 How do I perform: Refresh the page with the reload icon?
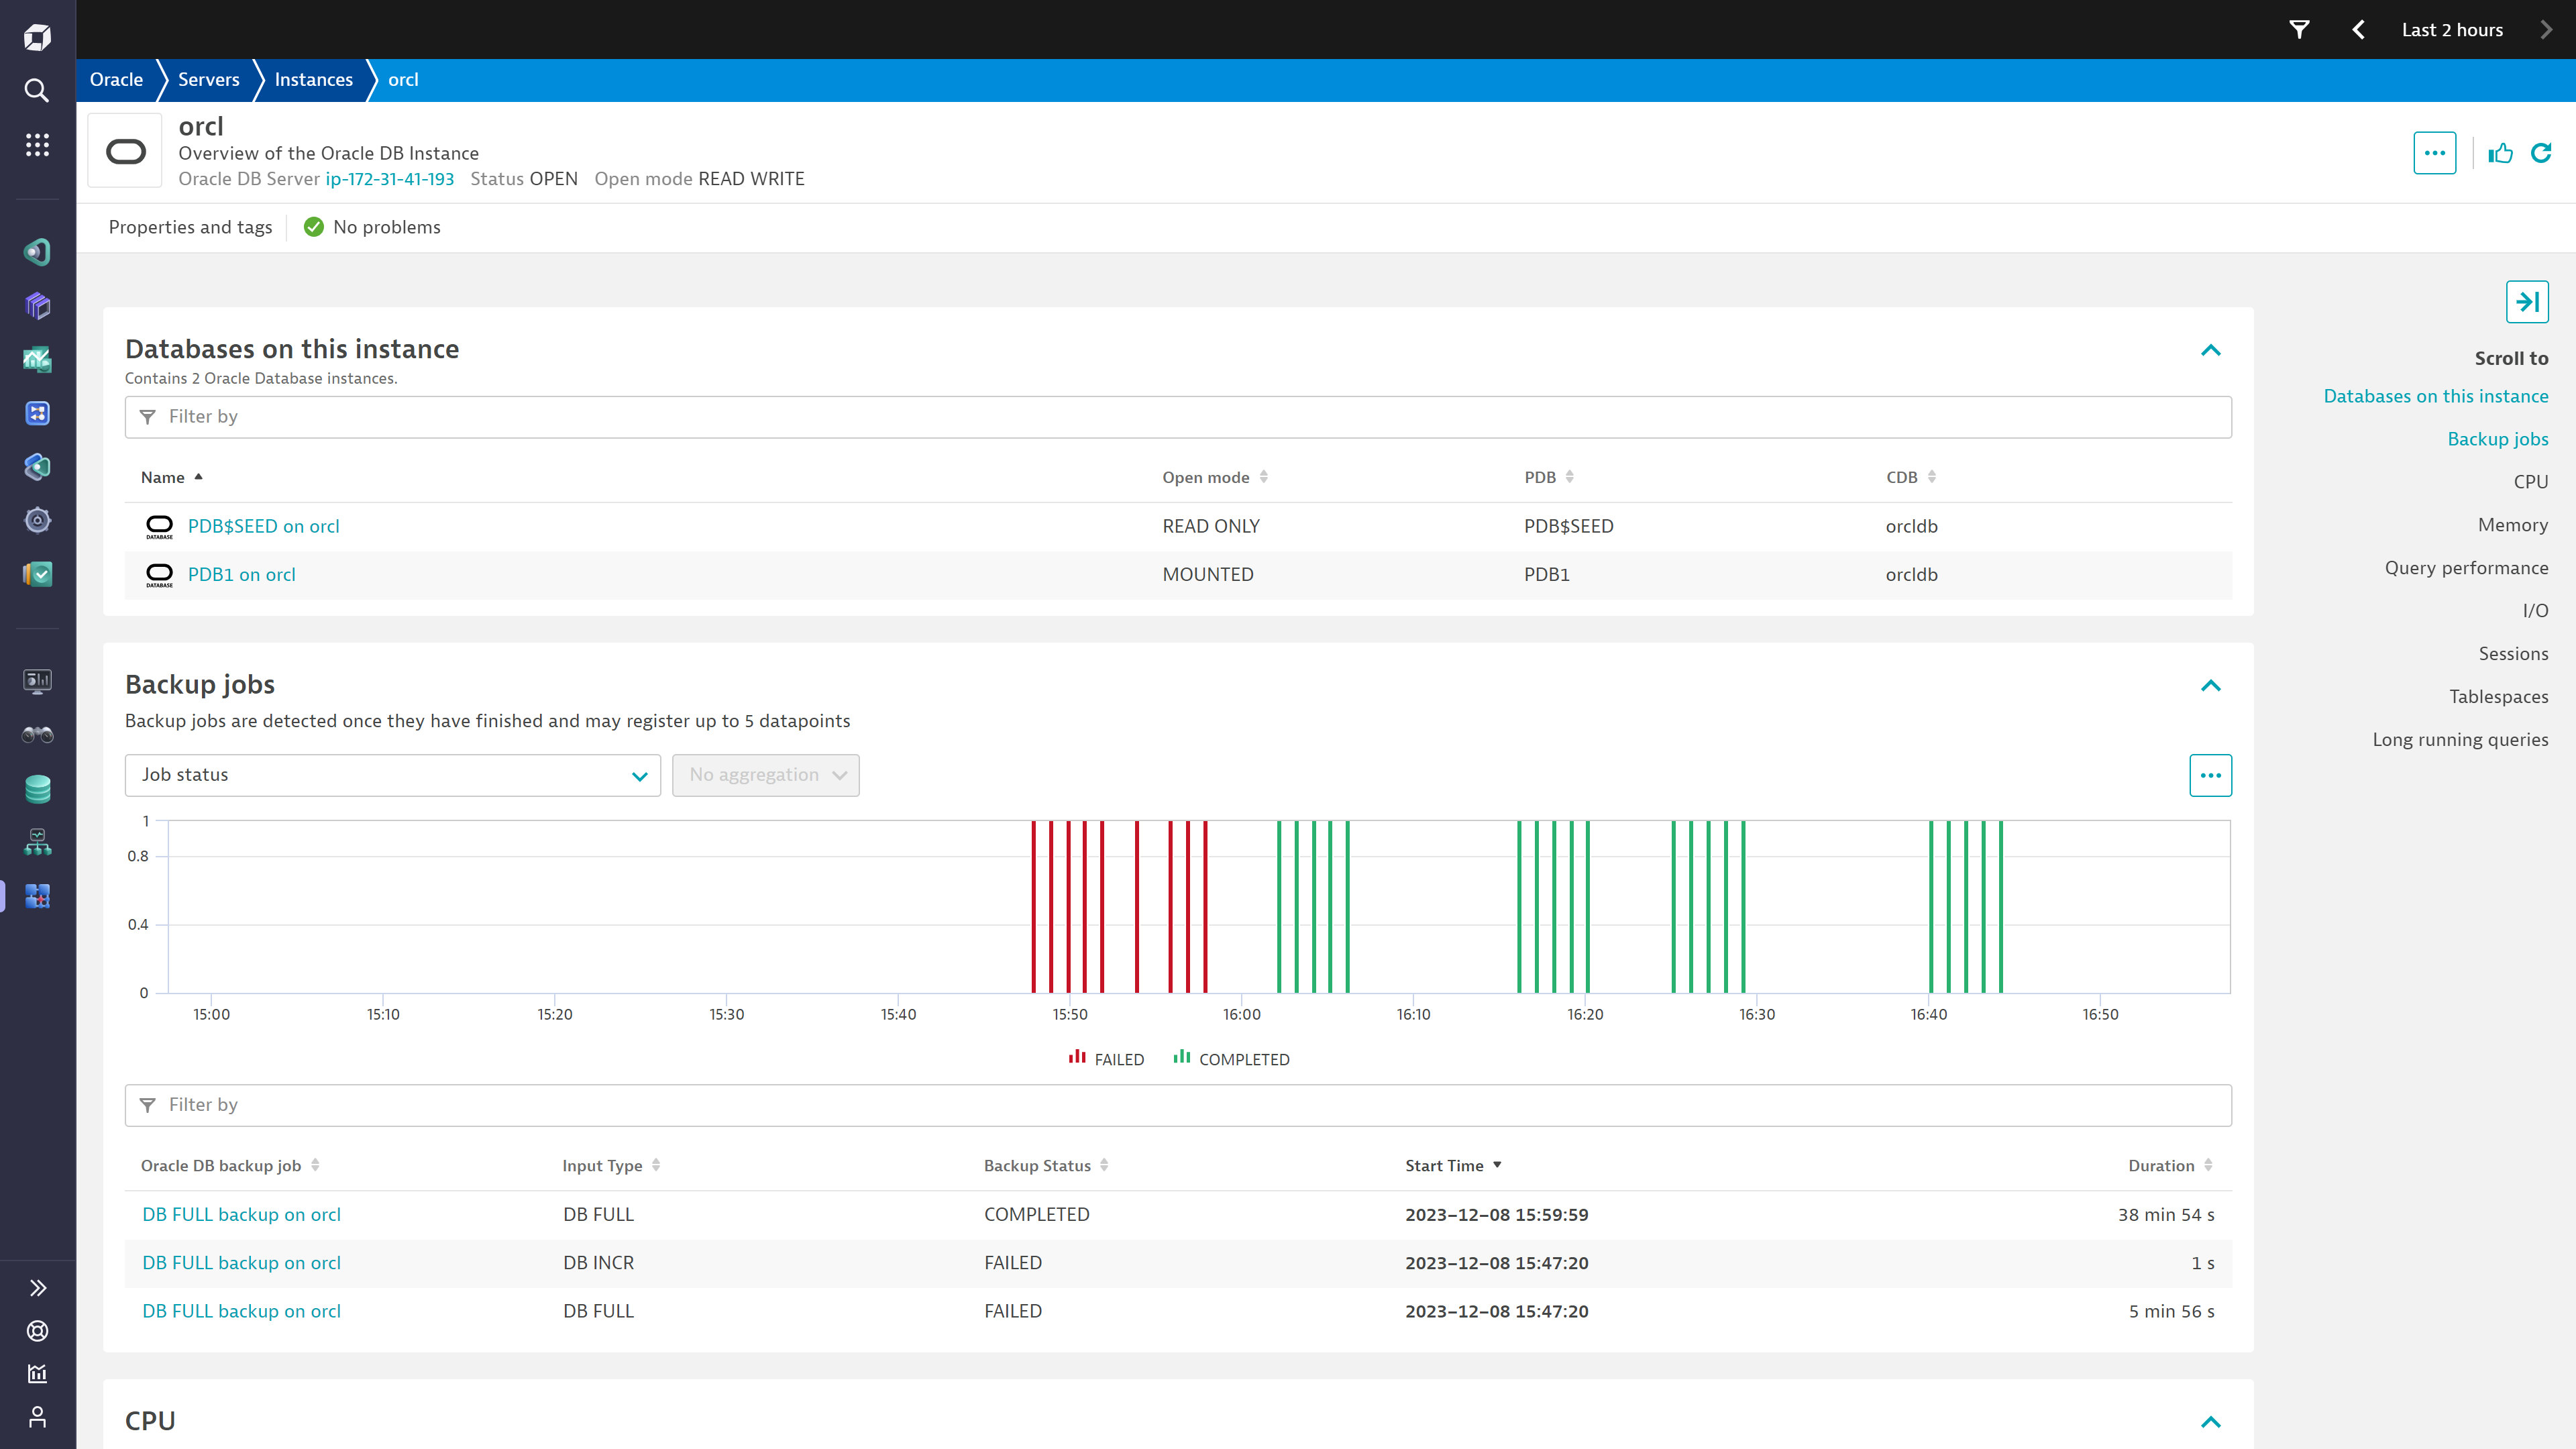[x=2541, y=153]
